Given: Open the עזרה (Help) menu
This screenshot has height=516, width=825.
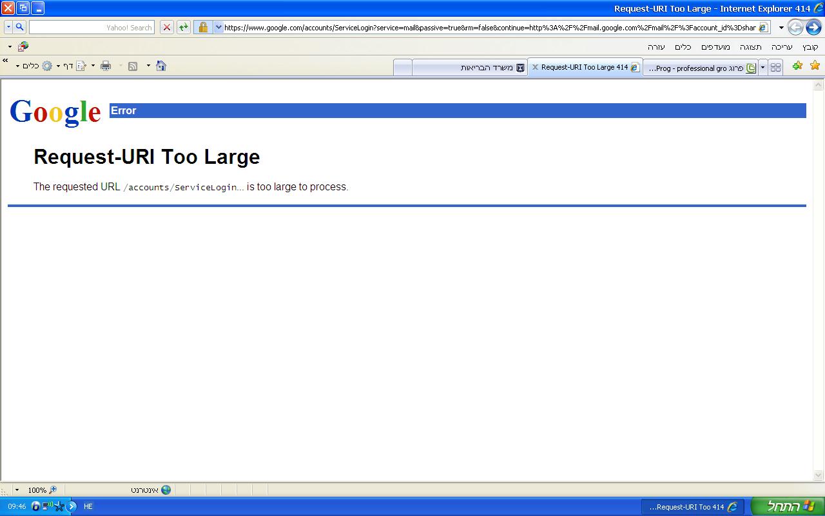Looking at the screenshot, I should [x=656, y=47].
